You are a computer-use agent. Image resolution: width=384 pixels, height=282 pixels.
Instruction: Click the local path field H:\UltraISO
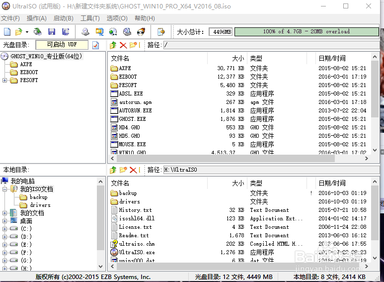click(x=271, y=170)
